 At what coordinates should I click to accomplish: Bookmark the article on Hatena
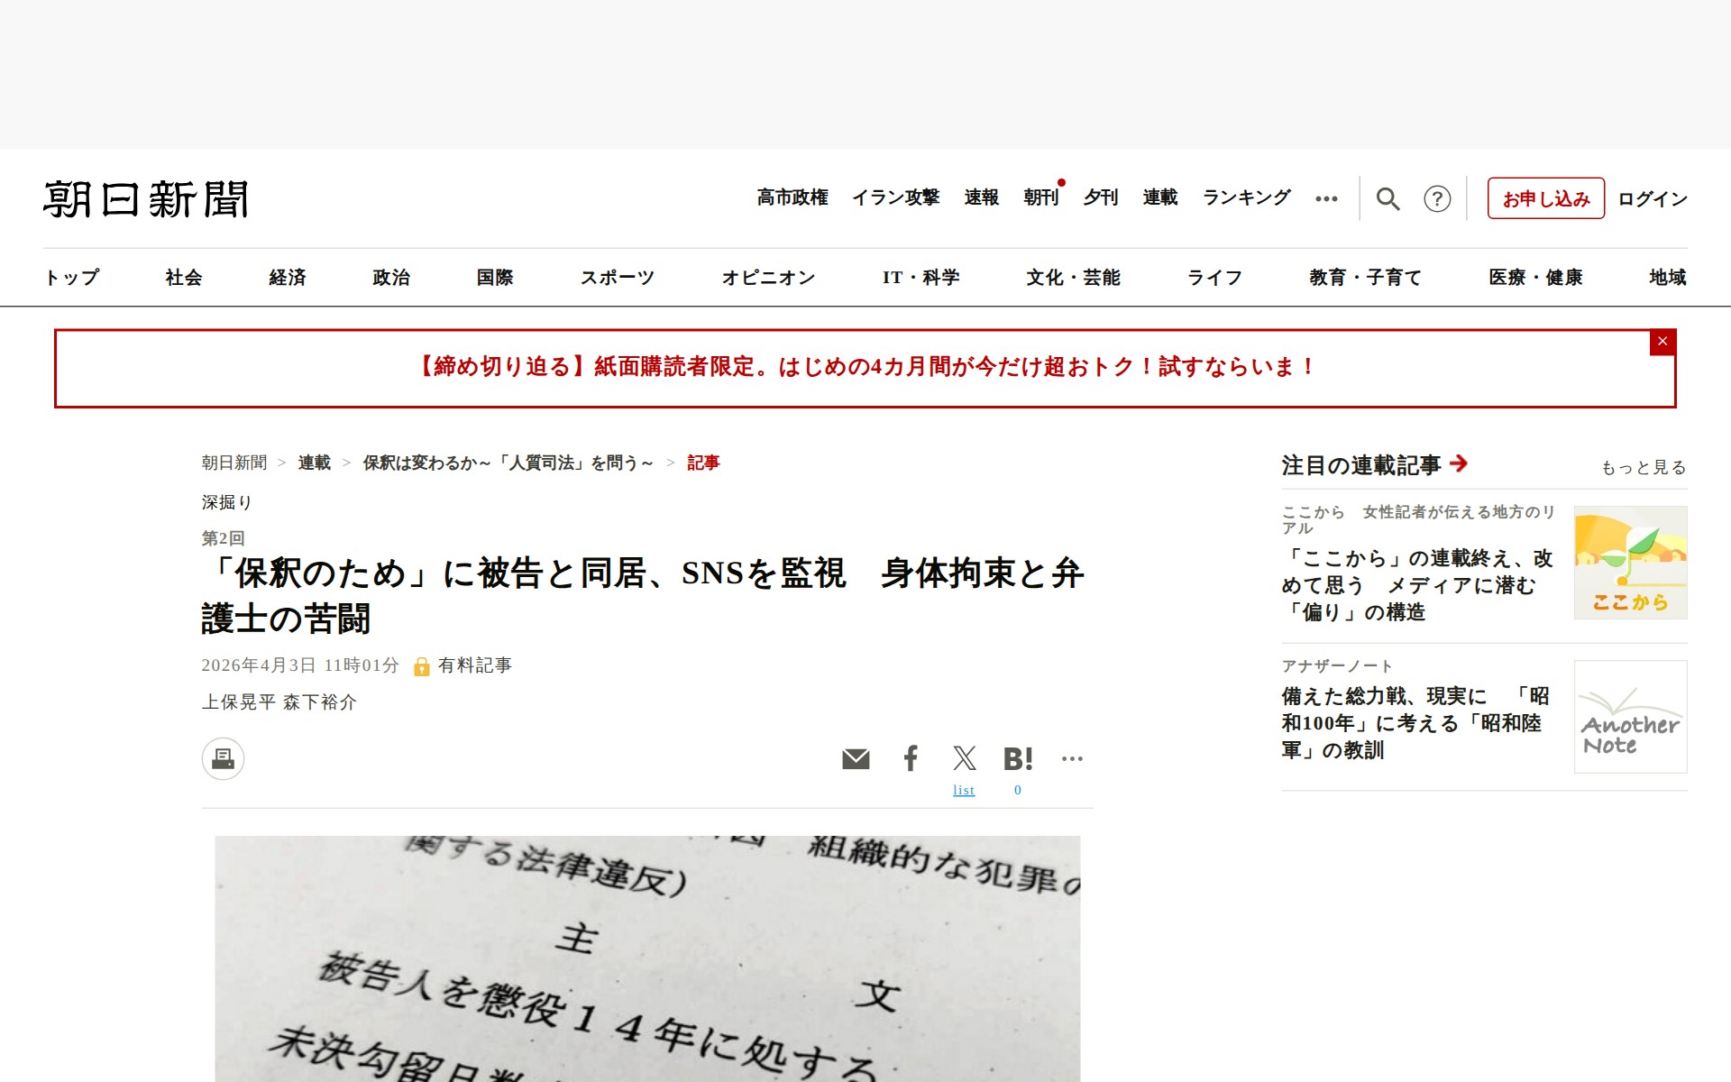click(1019, 758)
